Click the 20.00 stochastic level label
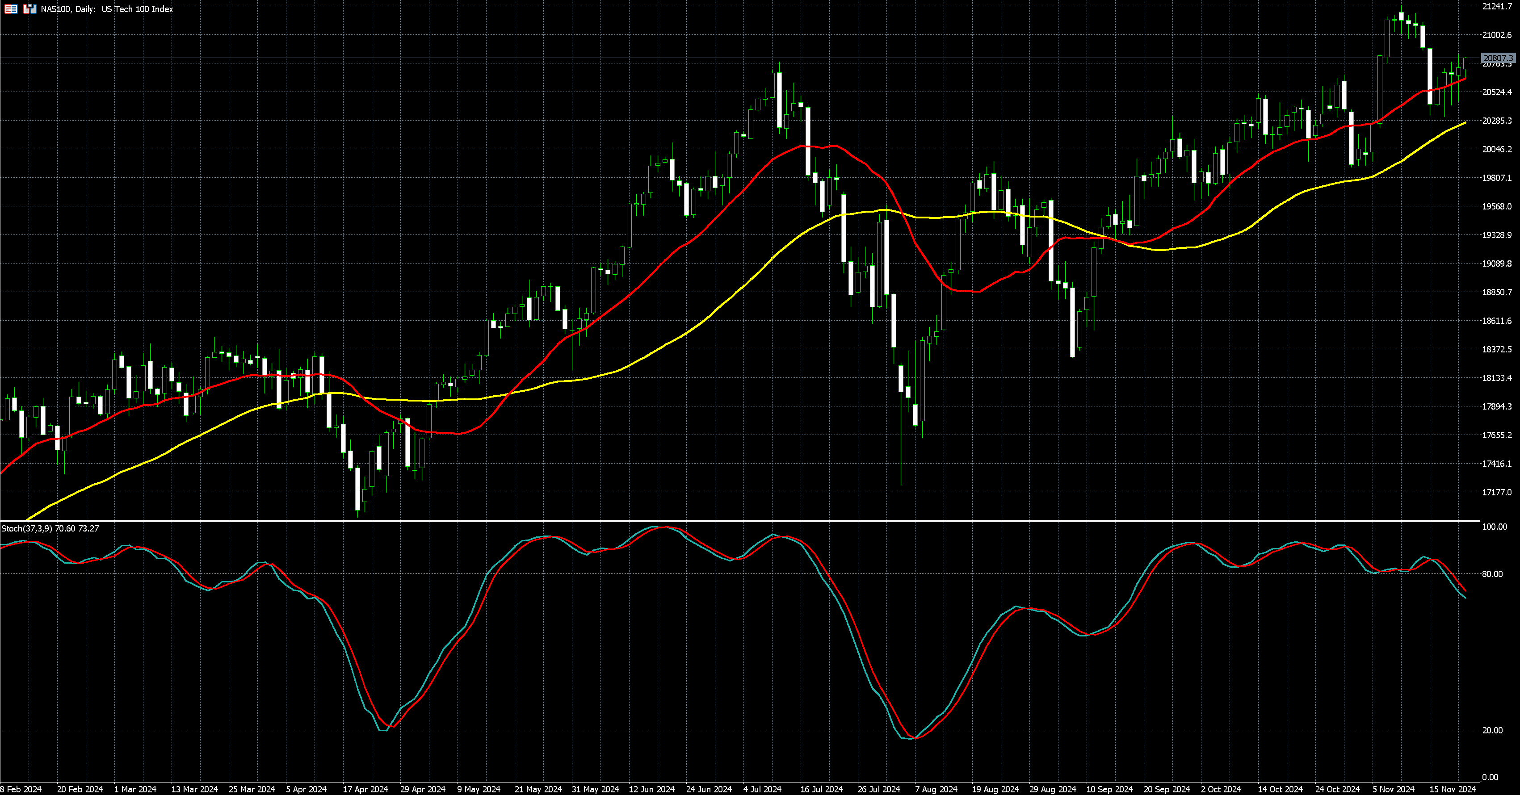Viewport: 1520px width, 795px height. (1492, 730)
